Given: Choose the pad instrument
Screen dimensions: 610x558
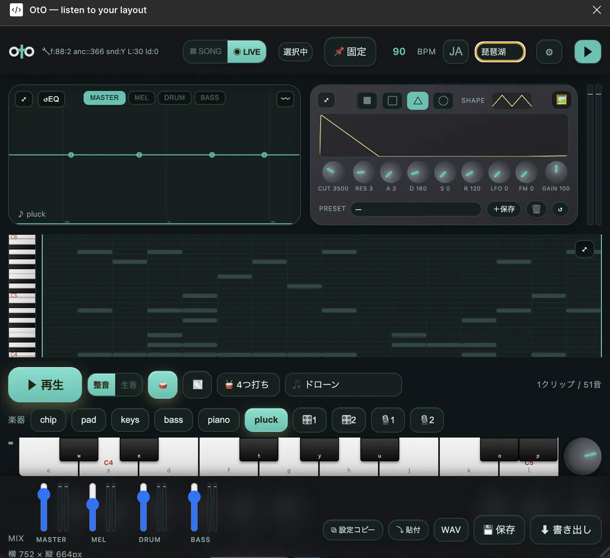Looking at the screenshot, I should point(89,420).
